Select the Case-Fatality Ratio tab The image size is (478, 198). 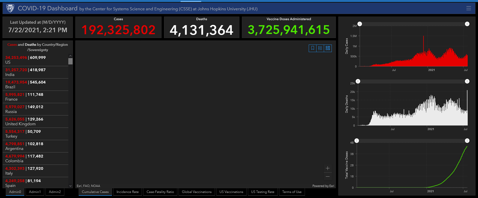160,192
